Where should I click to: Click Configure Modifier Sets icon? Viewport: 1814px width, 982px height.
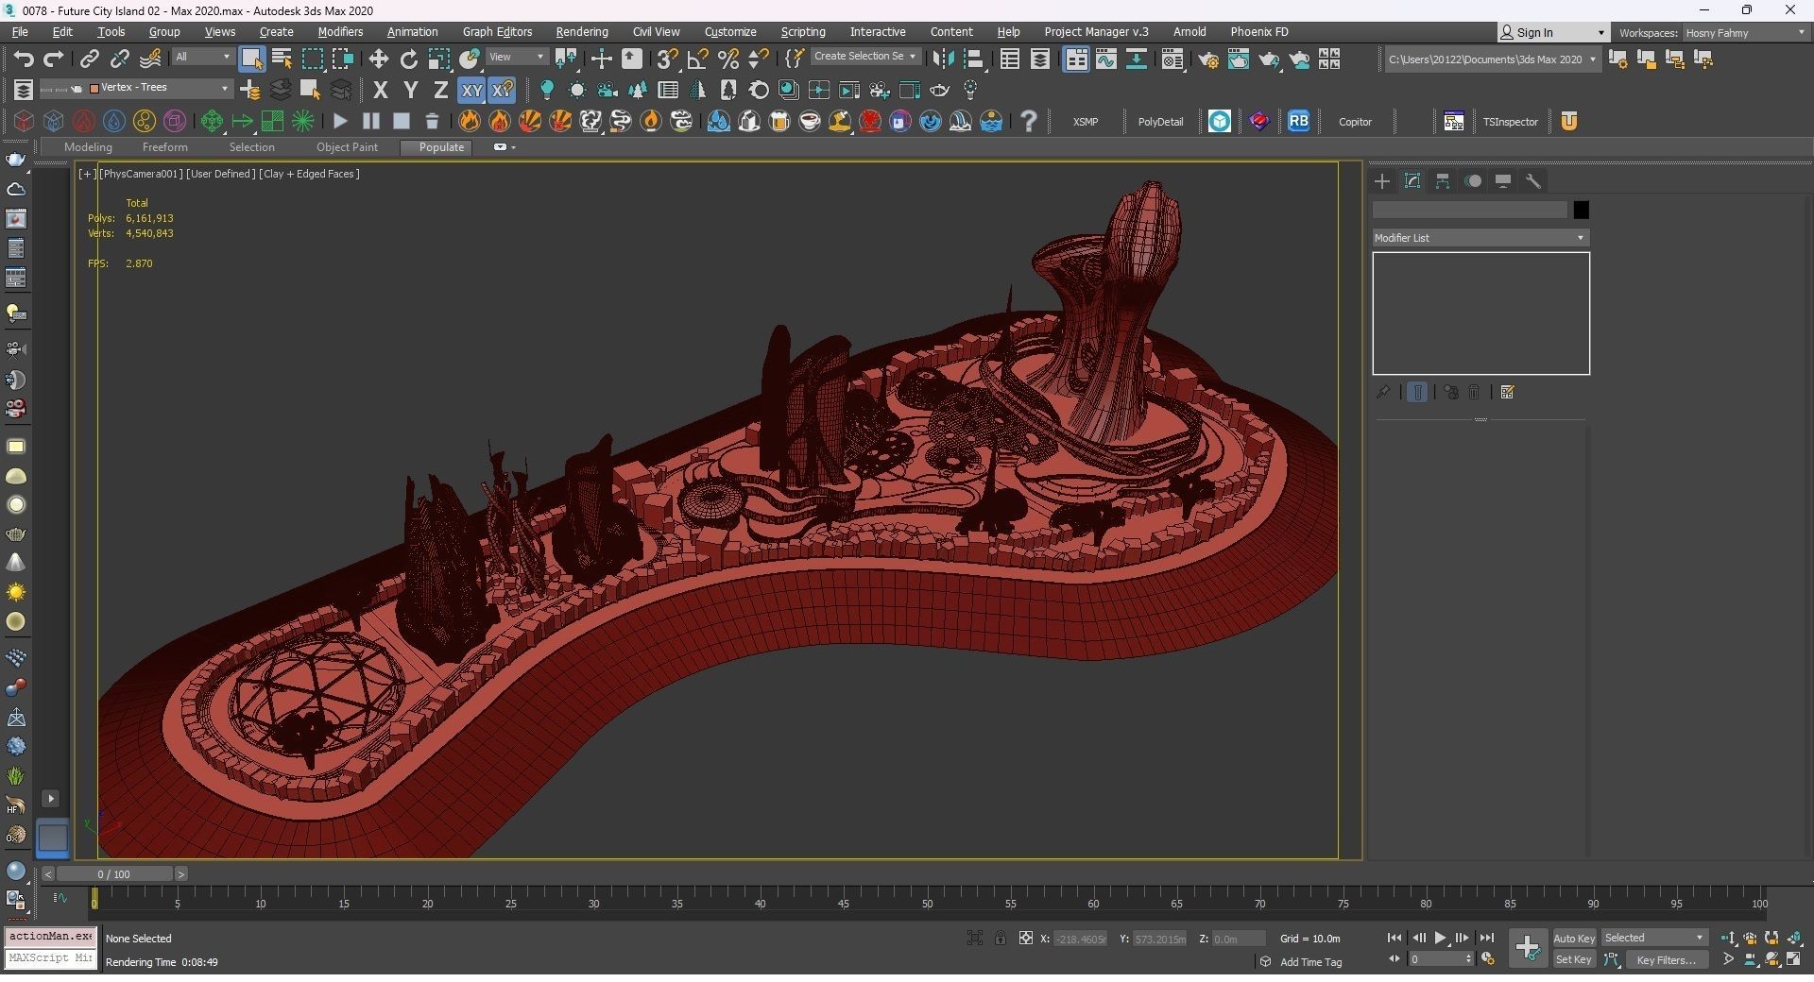pyautogui.click(x=1508, y=392)
